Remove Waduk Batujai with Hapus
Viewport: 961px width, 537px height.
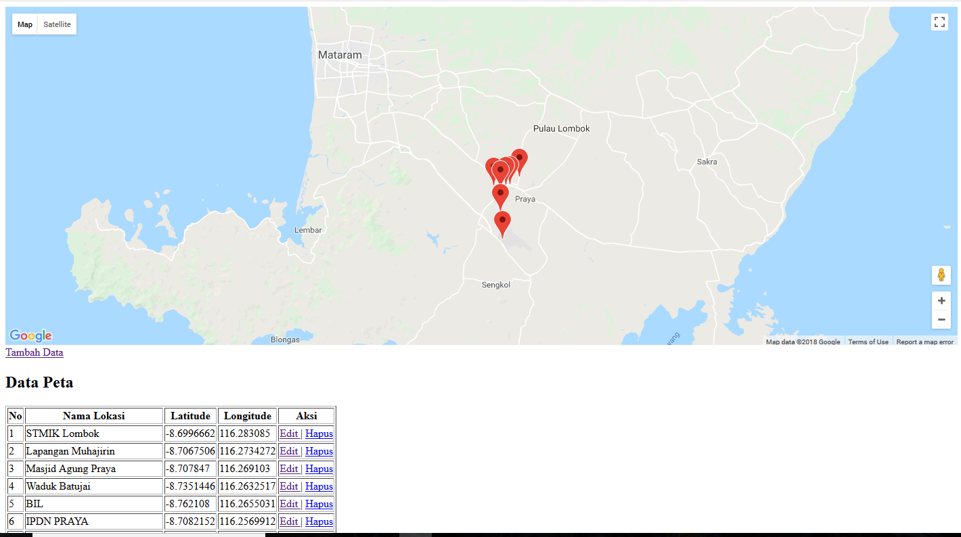point(319,486)
